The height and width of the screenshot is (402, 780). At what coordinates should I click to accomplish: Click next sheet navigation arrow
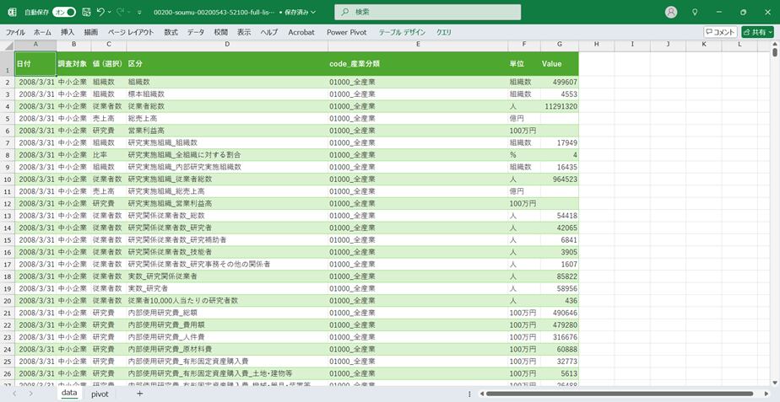pyautogui.click(x=31, y=394)
